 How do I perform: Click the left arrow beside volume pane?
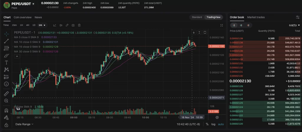point(11,113)
